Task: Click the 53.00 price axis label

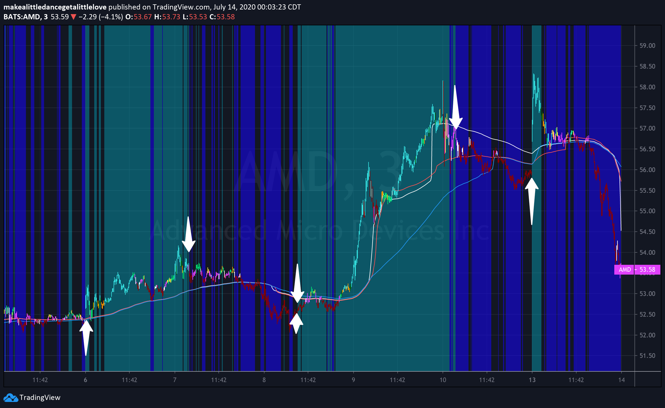Action: [x=647, y=294]
